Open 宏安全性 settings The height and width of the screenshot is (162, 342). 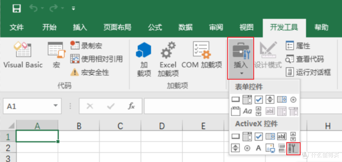point(90,72)
